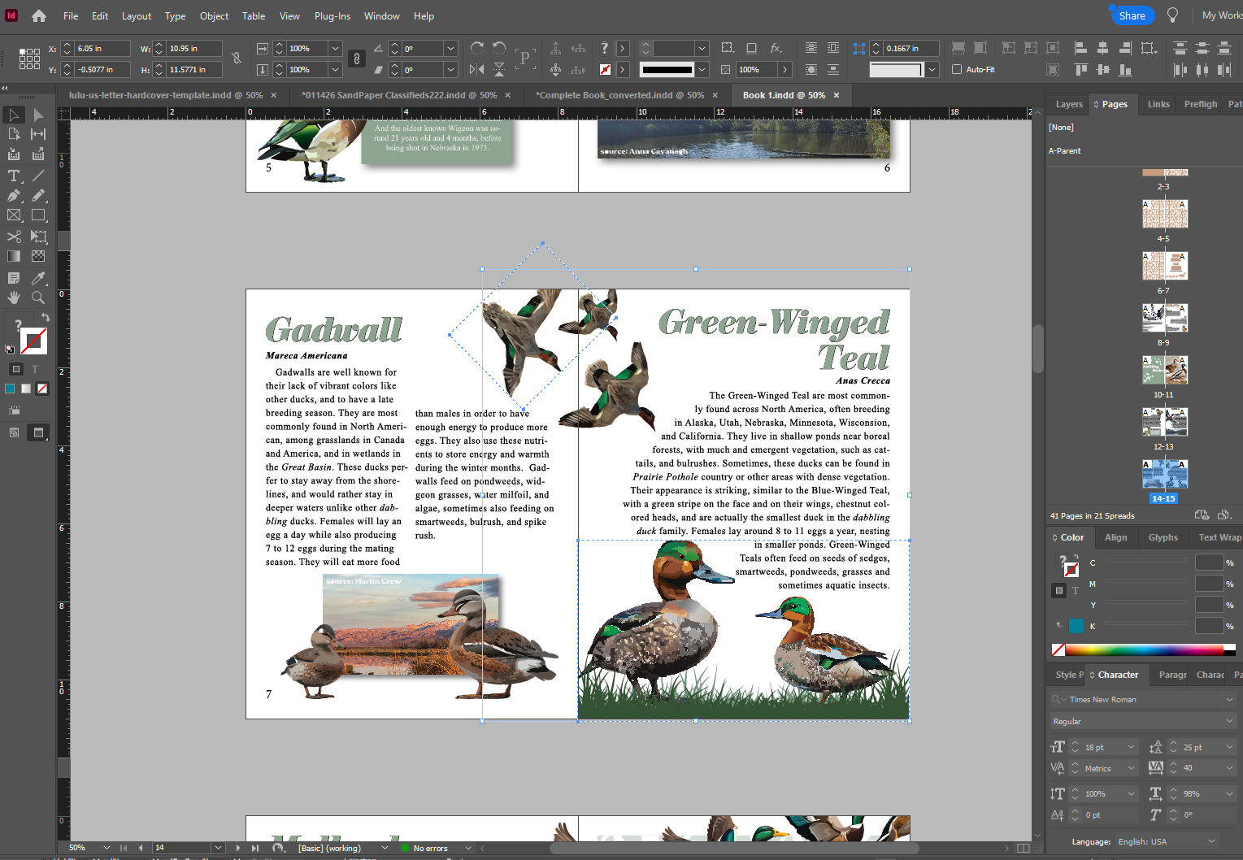Select the Pen tool
1243x860 pixels.
pos(14,195)
